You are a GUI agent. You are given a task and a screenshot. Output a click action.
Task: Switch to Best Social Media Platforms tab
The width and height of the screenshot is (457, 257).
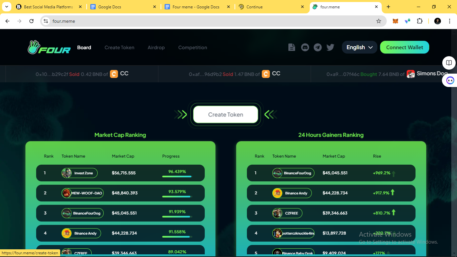coord(49,7)
